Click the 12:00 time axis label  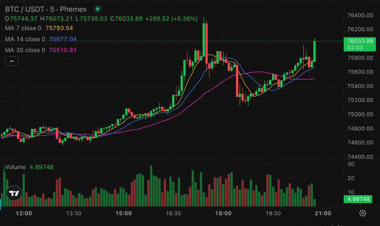pyautogui.click(x=24, y=213)
